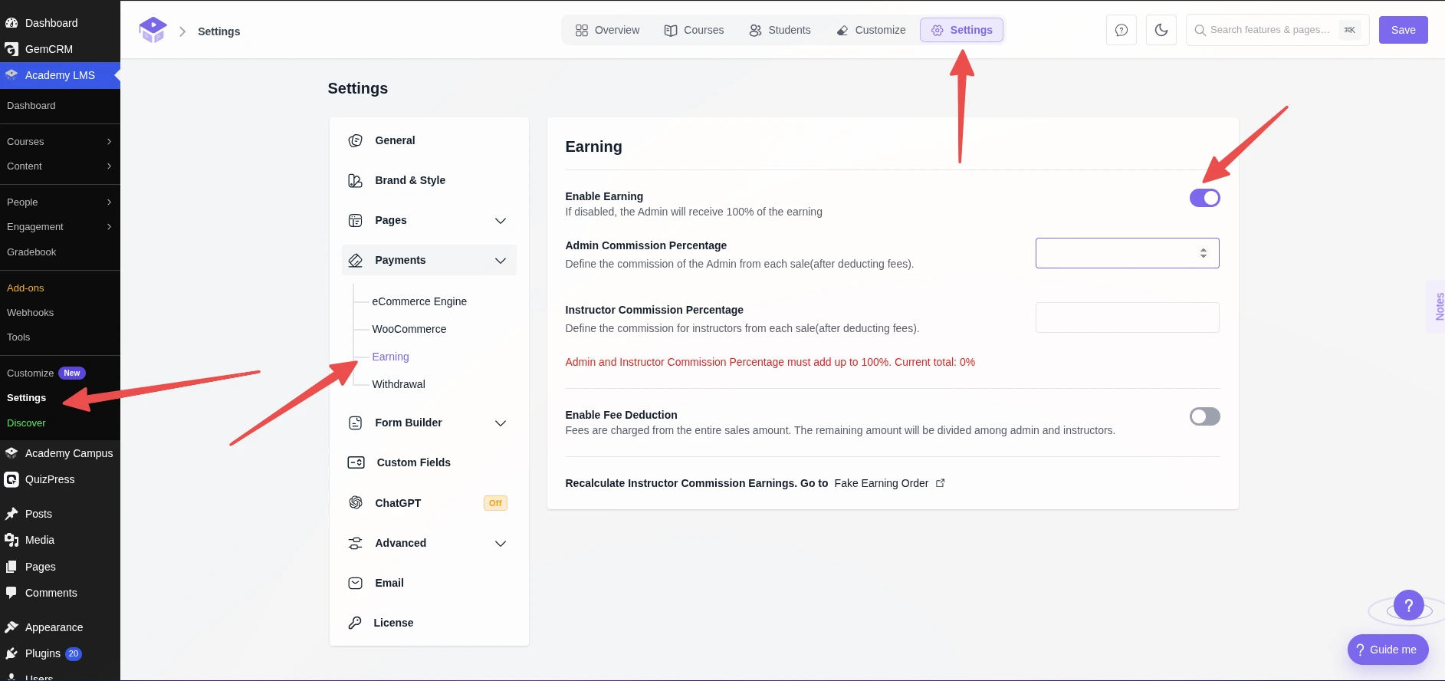The image size is (1445, 681).
Task: Disable the Enable Earning toggle
Action: pos(1204,198)
